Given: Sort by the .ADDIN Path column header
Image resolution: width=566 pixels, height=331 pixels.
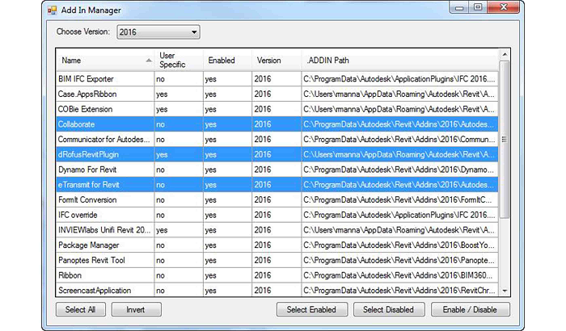Looking at the screenshot, I should point(399,61).
